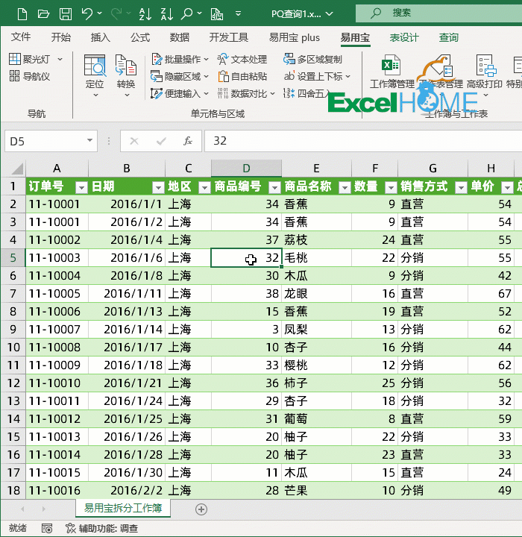Screen dimensions: 522x537
Task: Expand the 批量操作 dropdown menu
Action: [206, 60]
